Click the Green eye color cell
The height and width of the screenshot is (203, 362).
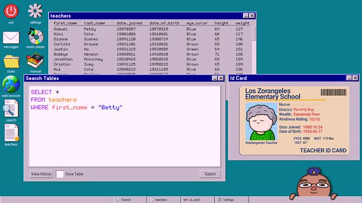pyautogui.click(x=192, y=49)
